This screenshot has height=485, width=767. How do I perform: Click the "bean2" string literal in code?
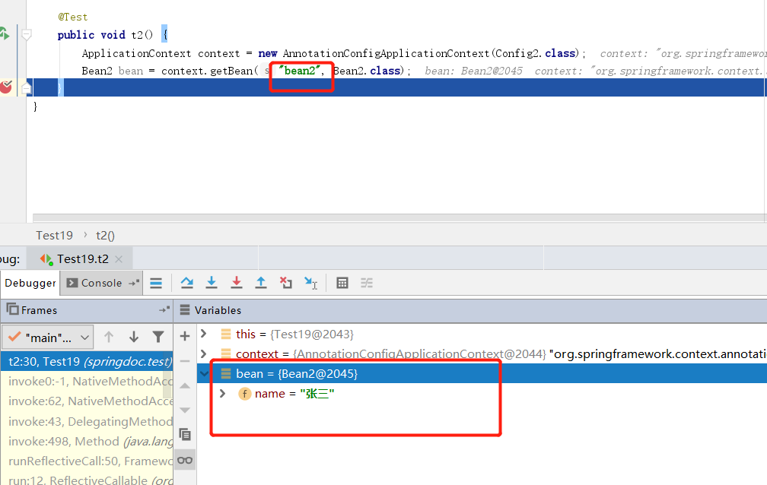click(x=299, y=71)
